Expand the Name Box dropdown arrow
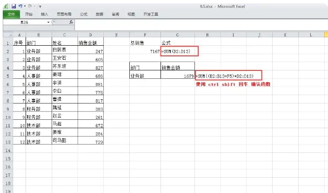 (48, 22)
